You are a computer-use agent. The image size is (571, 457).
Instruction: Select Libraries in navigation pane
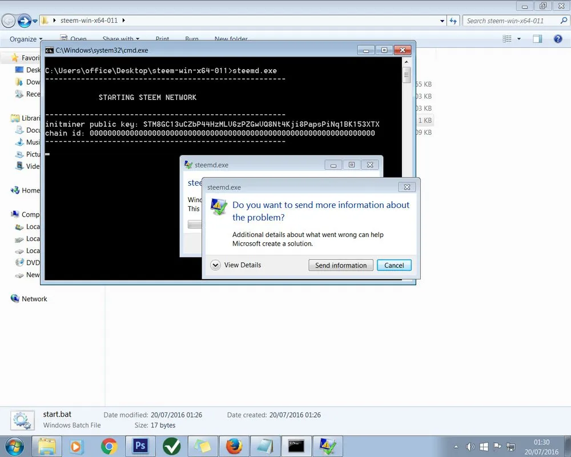click(x=25, y=118)
